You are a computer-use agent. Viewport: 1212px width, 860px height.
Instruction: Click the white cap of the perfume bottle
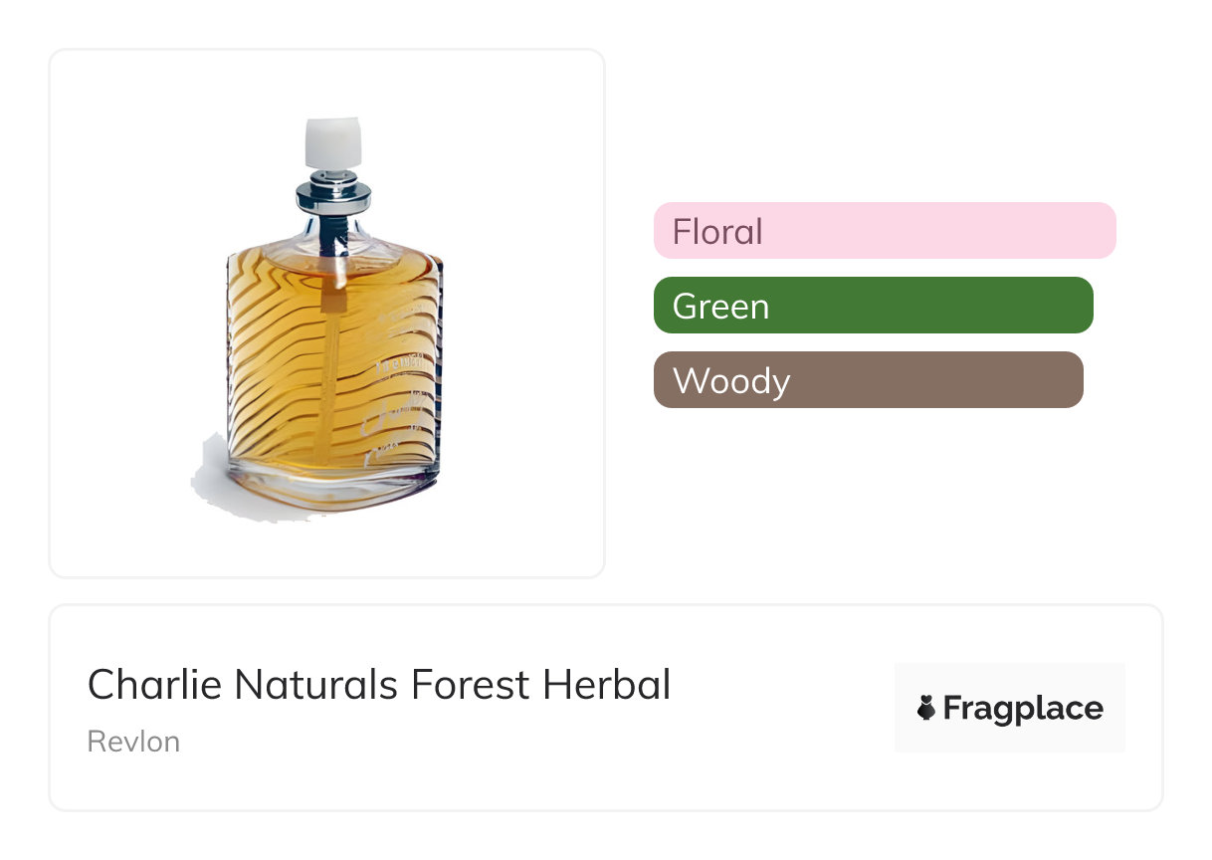(331, 143)
